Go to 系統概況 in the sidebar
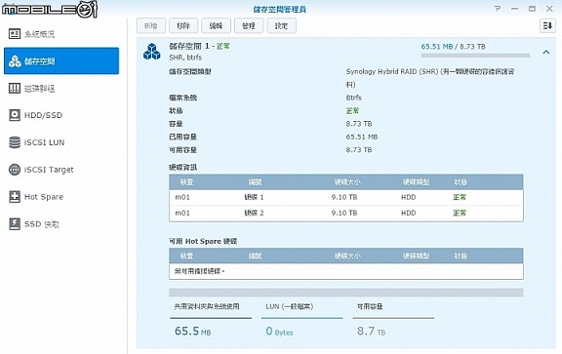Viewport: 562px width, 354px height. point(40,34)
